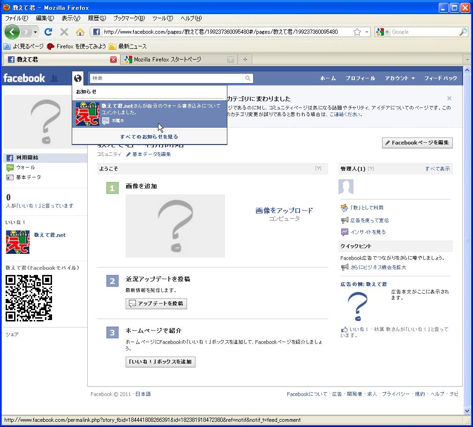Image resolution: width=473 pixels, height=427 pixels.
Task: Click the Facebook mobile QR code image
Action: 29,298
